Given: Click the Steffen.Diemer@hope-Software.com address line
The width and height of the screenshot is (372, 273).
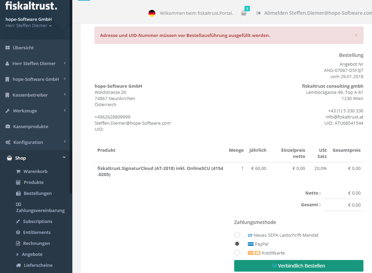Looking at the screenshot, I should 133,123.
